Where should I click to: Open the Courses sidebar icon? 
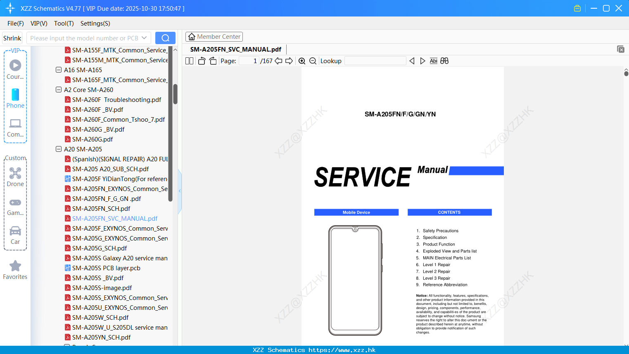15,65
